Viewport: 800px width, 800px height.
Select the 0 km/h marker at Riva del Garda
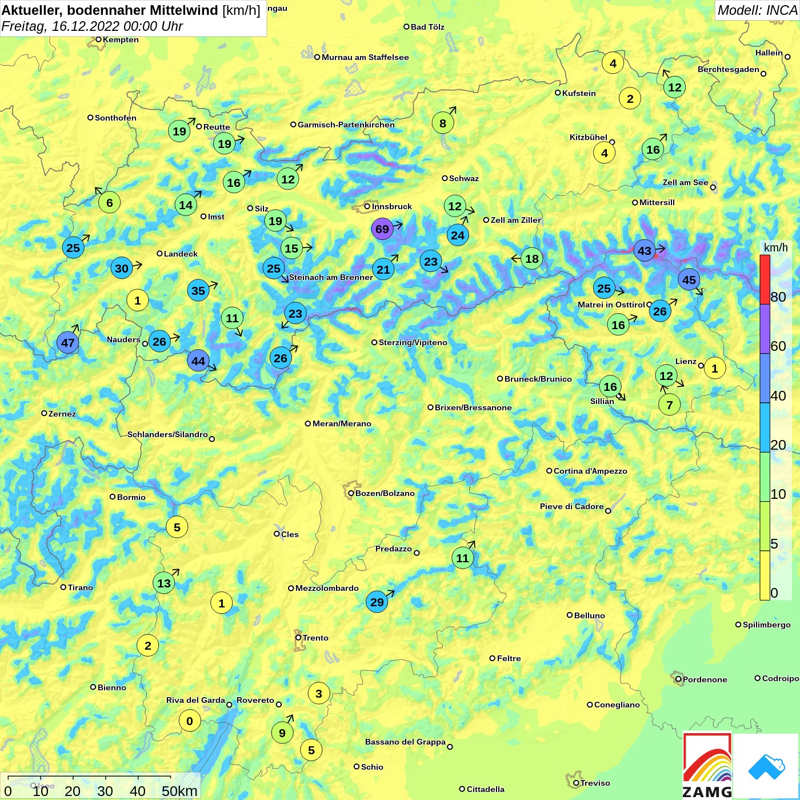click(190, 721)
